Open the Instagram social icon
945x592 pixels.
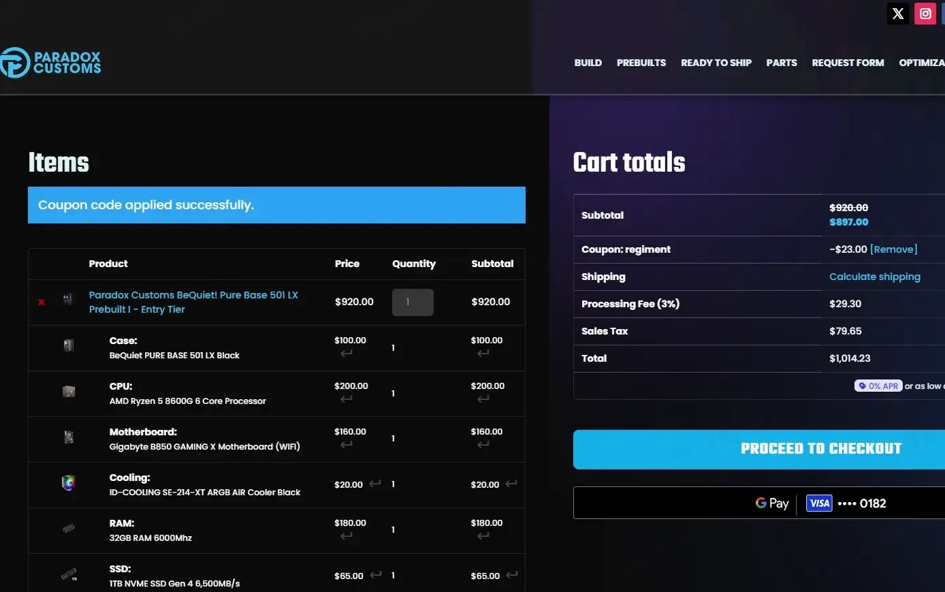point(925,14)
